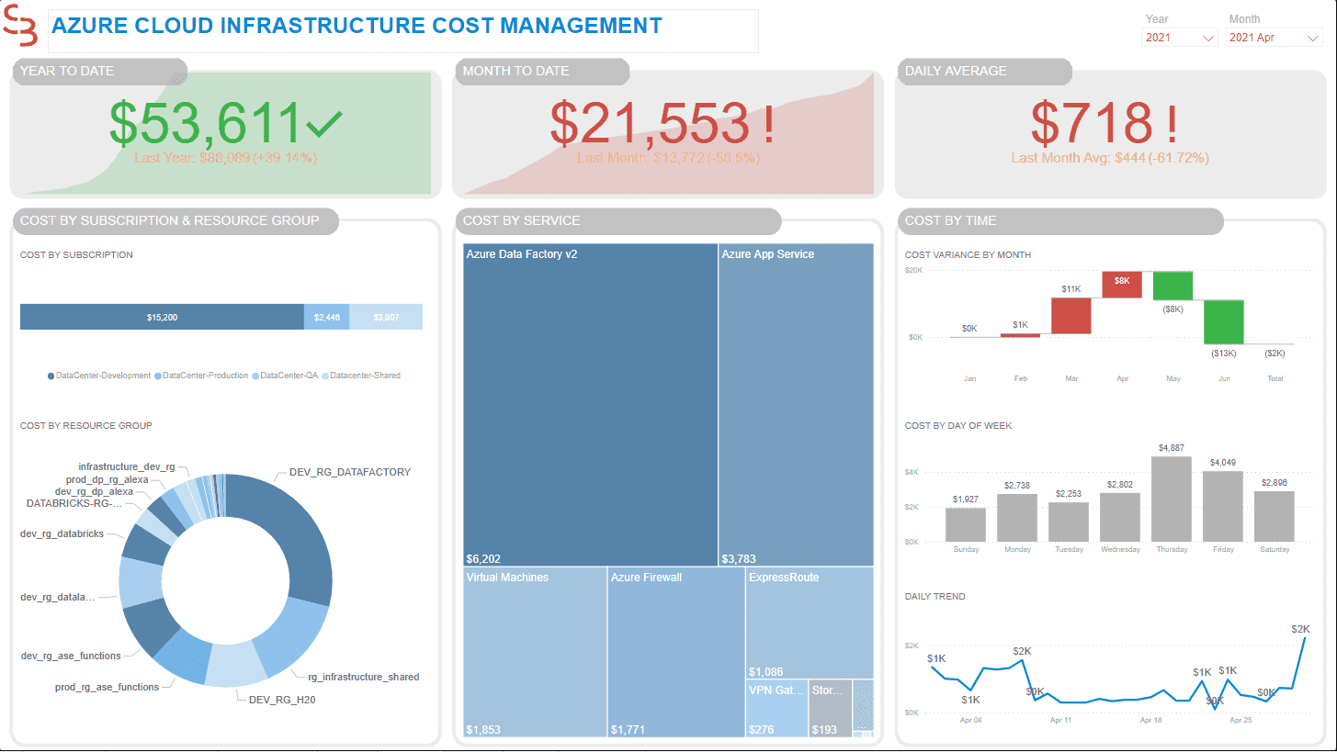Select the Sunday bar showing $1,927
This screenshot has width=1337, height=752.
965,524
